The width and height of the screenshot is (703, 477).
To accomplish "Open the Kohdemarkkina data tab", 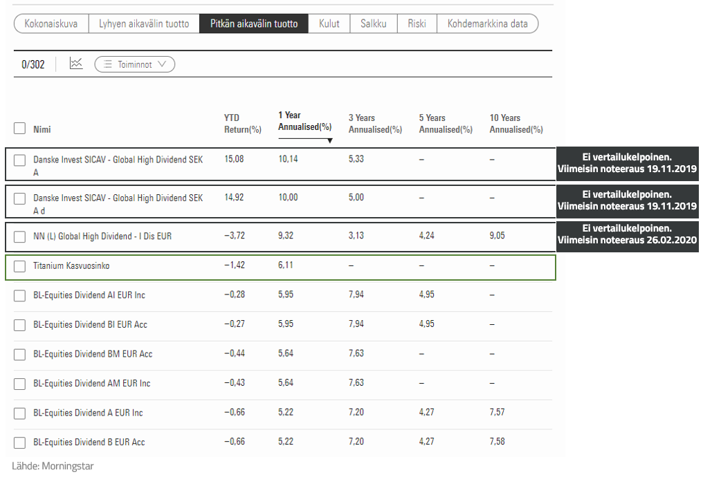I will pos(487,24).
